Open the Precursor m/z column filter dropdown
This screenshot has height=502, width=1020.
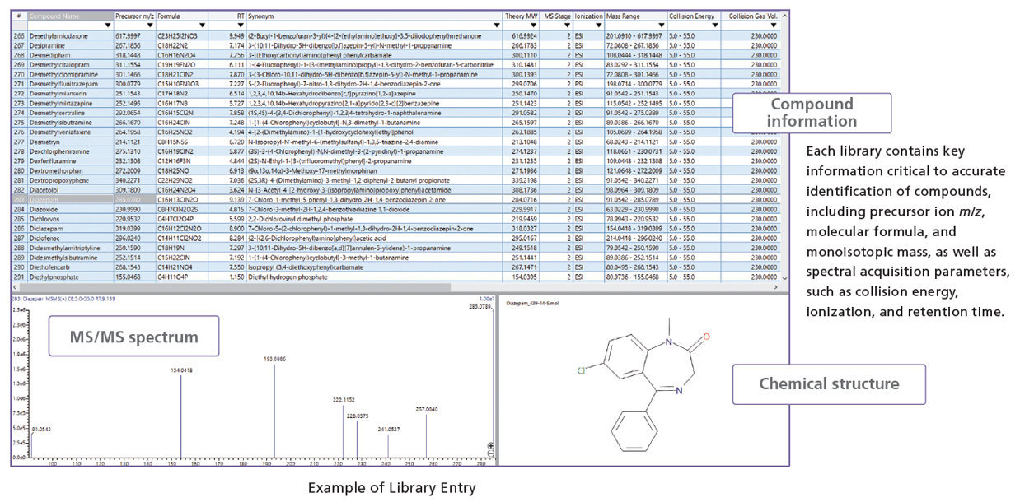point(151,26)
